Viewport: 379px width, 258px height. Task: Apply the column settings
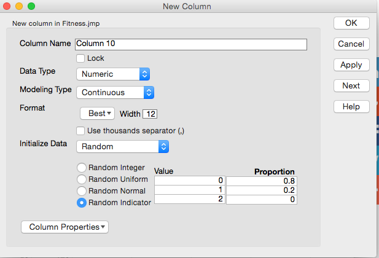coord(351,64)
